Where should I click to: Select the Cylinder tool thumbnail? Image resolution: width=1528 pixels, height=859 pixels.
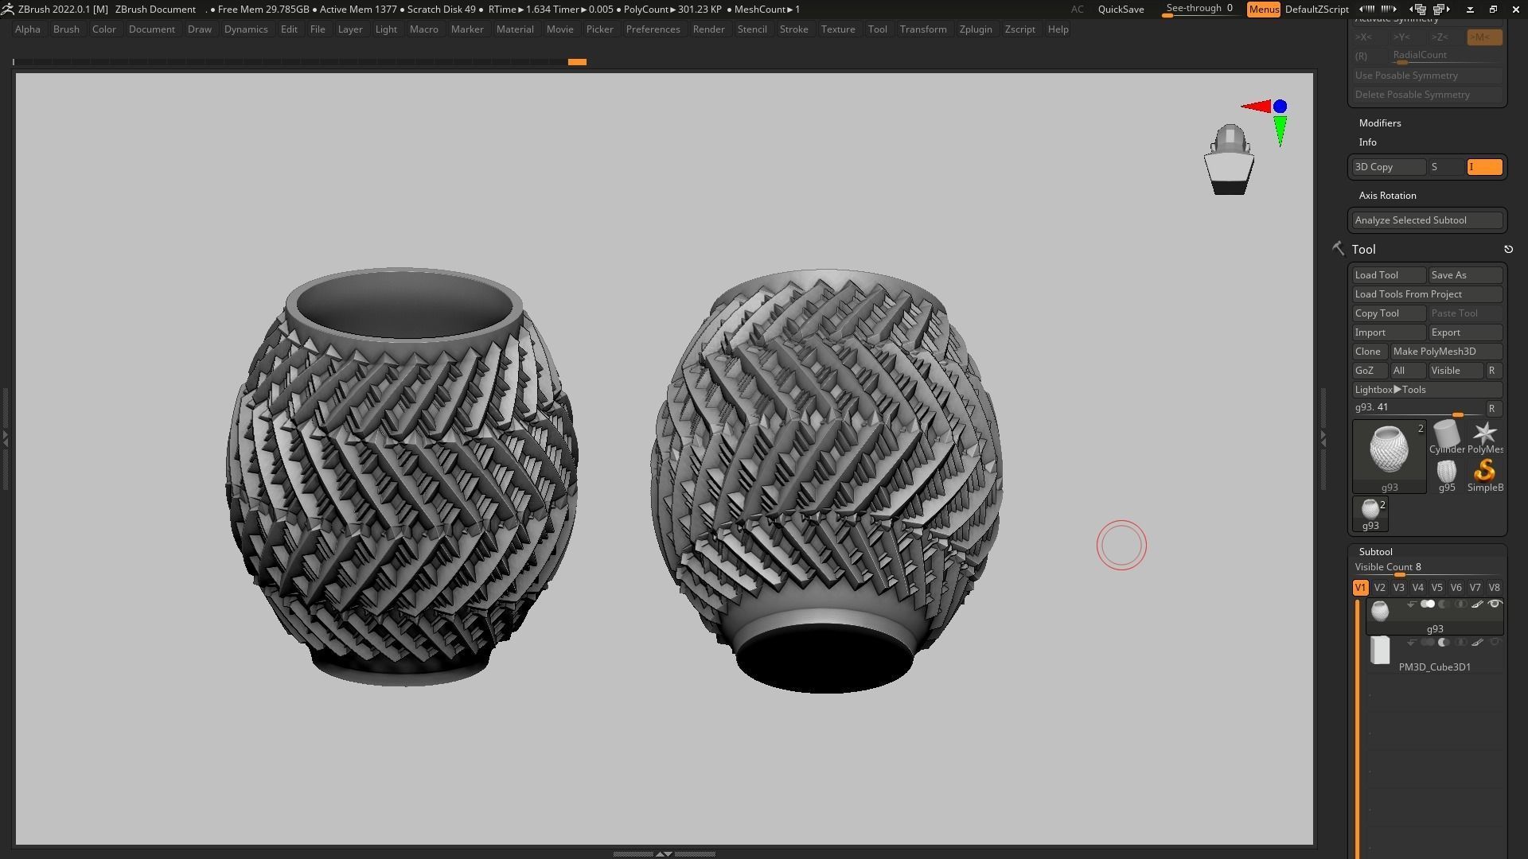(x=1446, y=437)
